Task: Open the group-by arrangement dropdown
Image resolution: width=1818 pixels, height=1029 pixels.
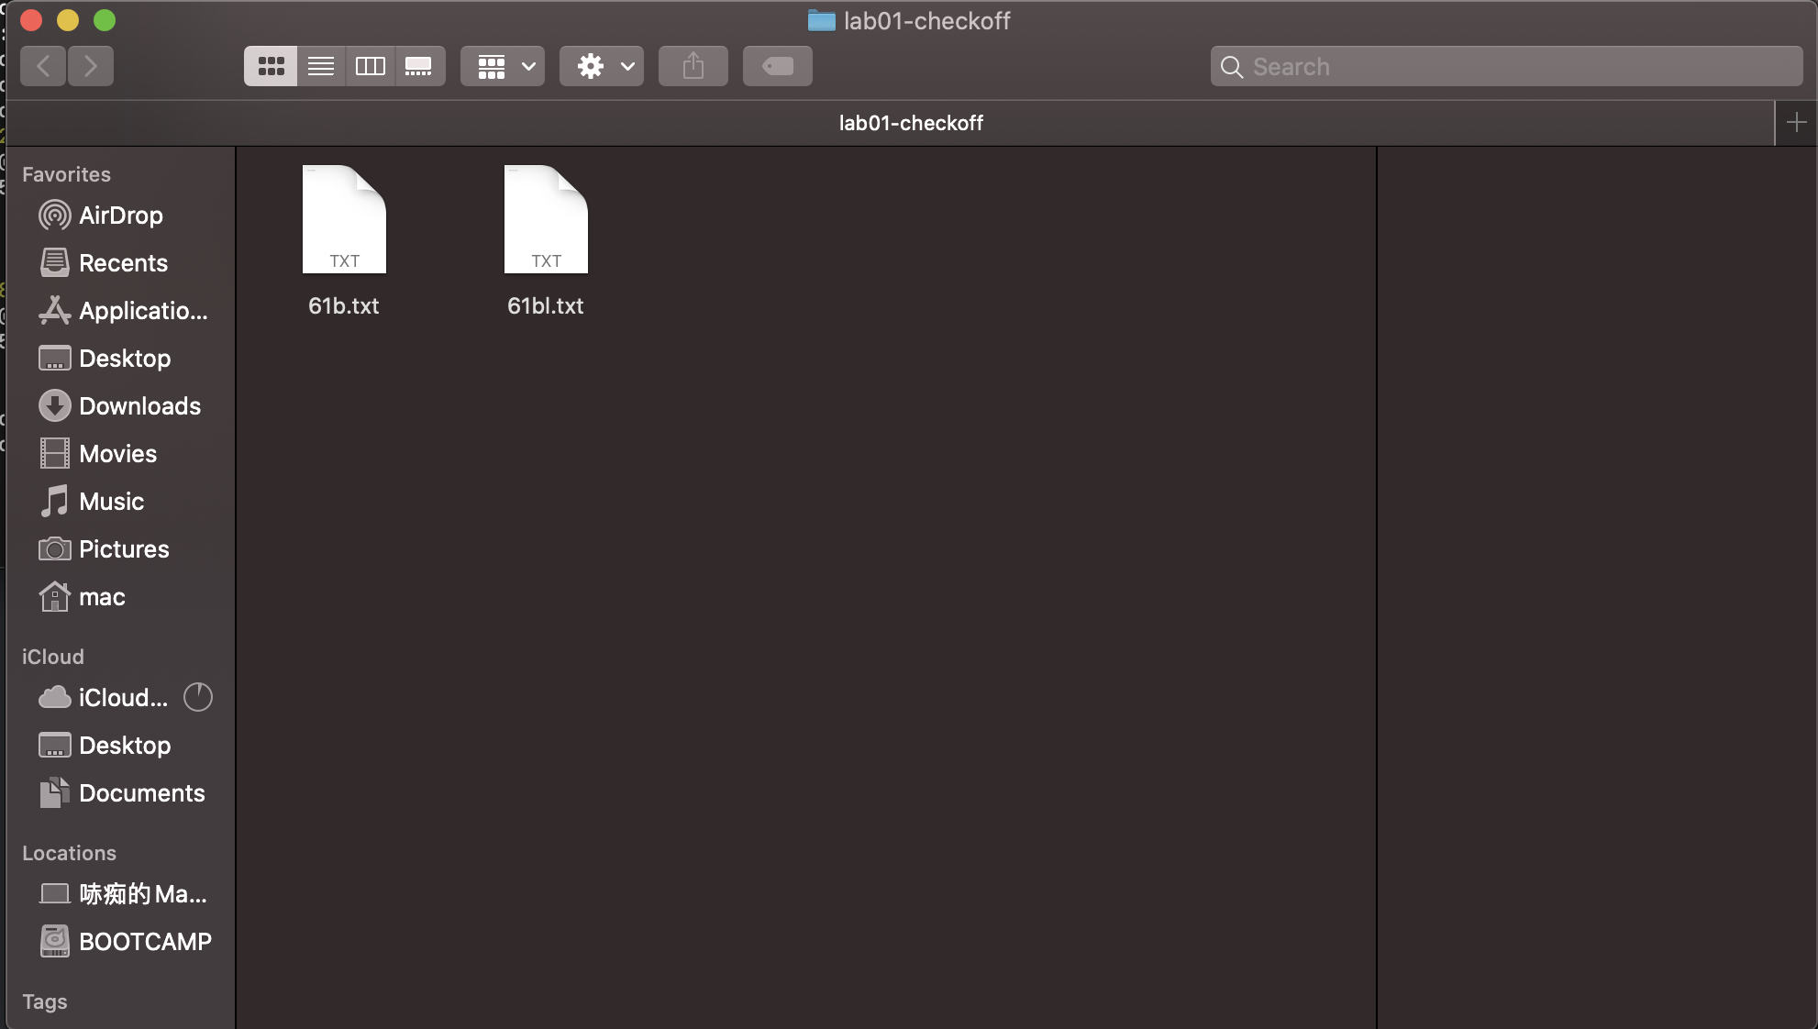Action: [503, 66]
